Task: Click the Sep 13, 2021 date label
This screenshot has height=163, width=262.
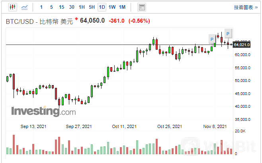Action: pyautogui.click(x=33, y=126)
